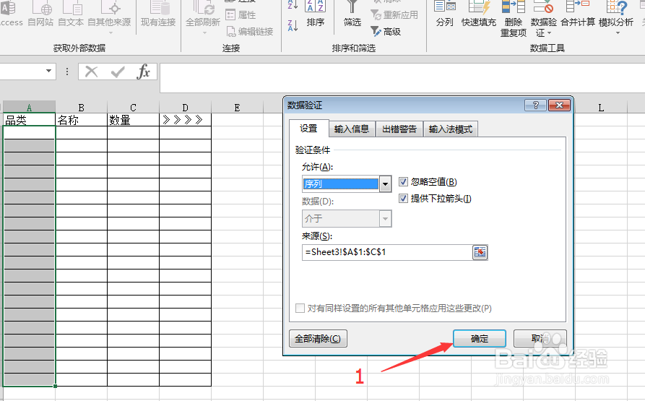The width and height of the screenshot is (645, 401).
Task: Click the 品类 cell
Action: [x=29, y=120]
